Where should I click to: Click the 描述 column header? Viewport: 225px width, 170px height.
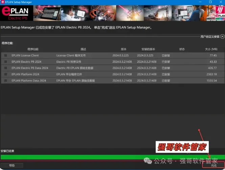83,49
